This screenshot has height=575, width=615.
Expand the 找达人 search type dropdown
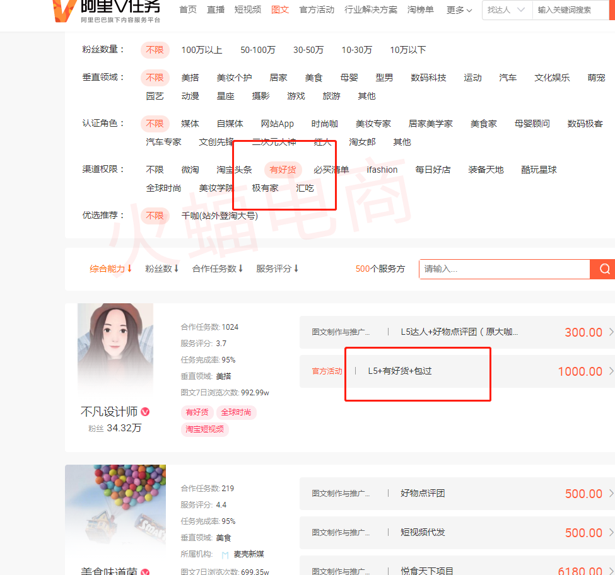click(x=506, y=10)
